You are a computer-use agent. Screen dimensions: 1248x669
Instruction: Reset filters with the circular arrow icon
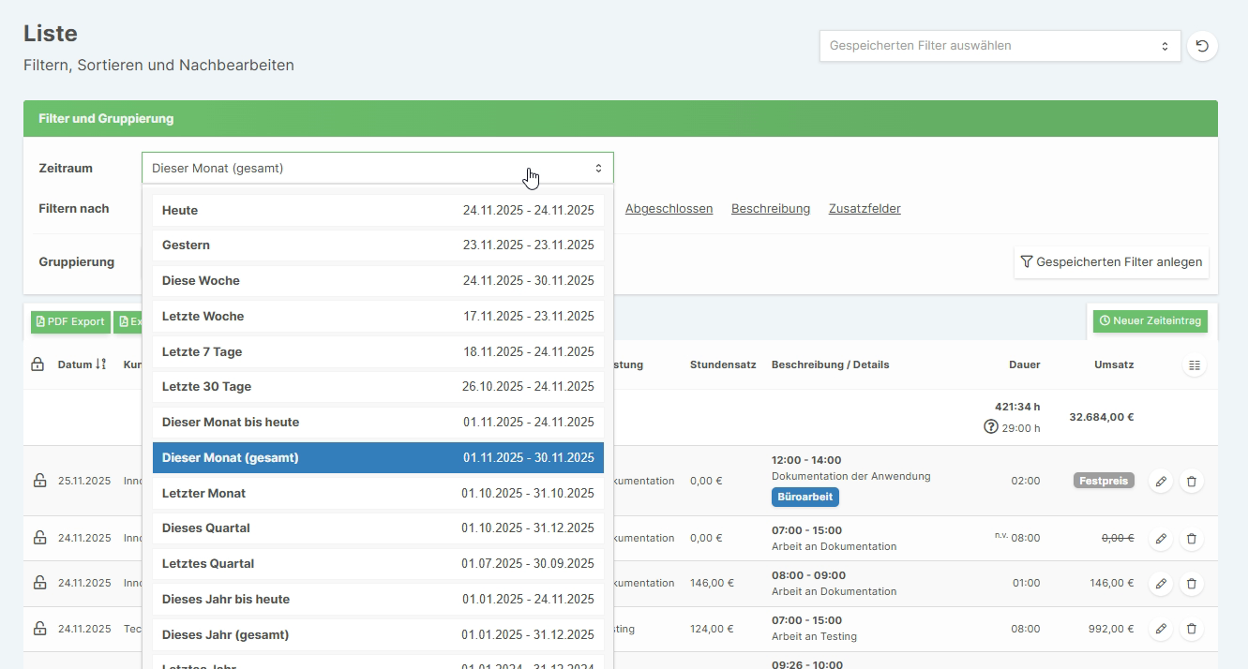[1202, 45]
